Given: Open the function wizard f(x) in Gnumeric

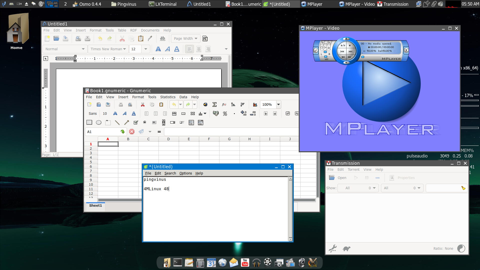Looking at the screenshot, I should click(224, 104).
